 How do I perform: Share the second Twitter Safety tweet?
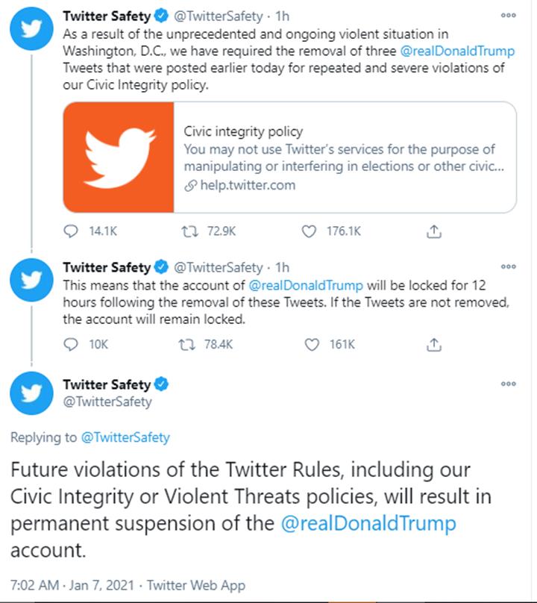(x=433, y=344)
